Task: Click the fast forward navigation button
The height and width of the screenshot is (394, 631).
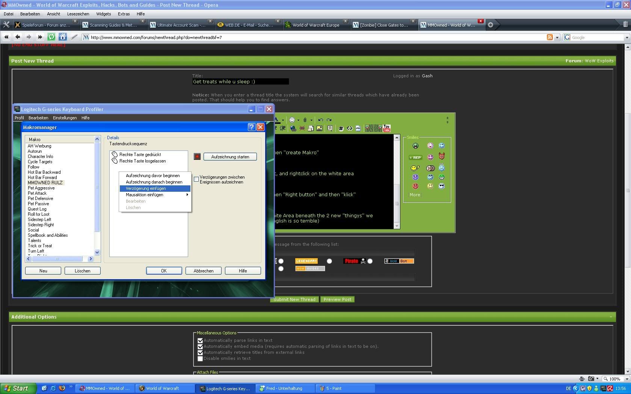Action: pos(40,37)
